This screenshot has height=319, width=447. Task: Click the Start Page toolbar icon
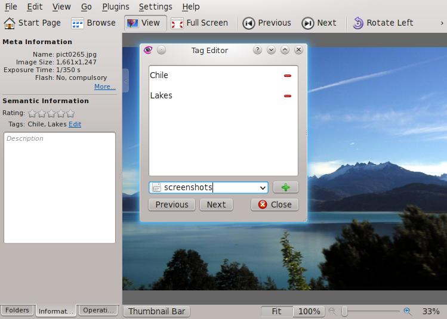(10, 23)
